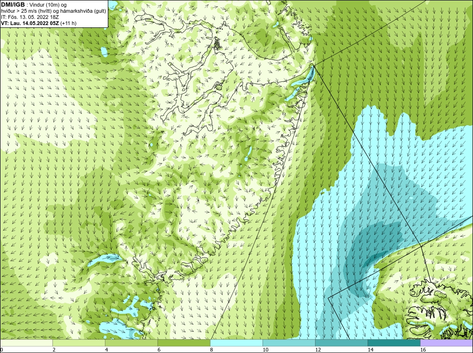The image size is (473, 353).
Task: Click the 'hviður > 25 m/s (hvítt)' text line
Action: [53, 11]
